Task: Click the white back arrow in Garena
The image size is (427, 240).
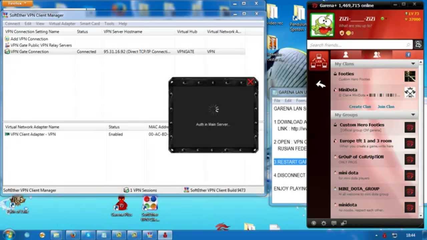Action: tap(321, 85)
